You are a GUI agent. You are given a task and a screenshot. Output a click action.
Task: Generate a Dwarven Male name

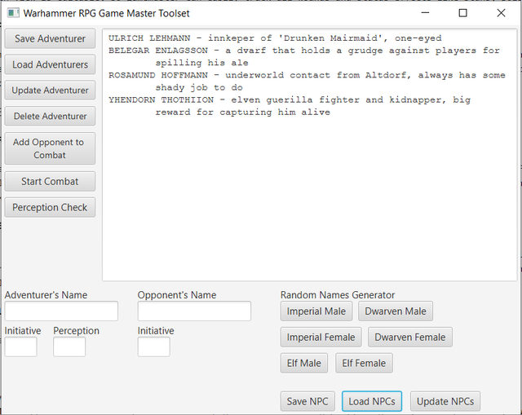click(396, 311)
